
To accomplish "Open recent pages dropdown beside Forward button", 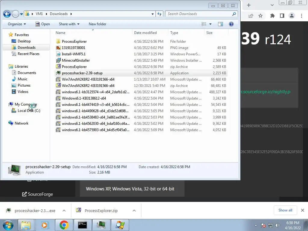I will click(21, 14).
